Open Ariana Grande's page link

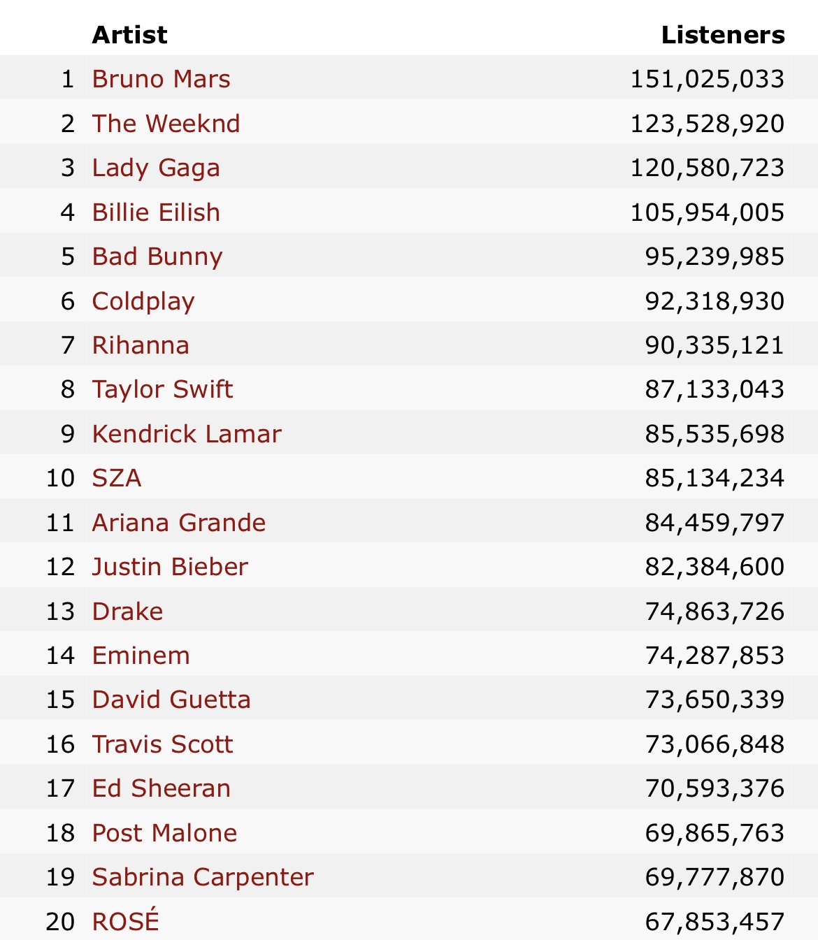[179, 523]
